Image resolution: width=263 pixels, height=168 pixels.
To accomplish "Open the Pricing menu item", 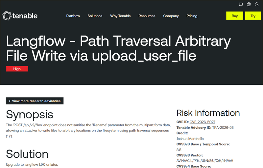I will (192, 16).
